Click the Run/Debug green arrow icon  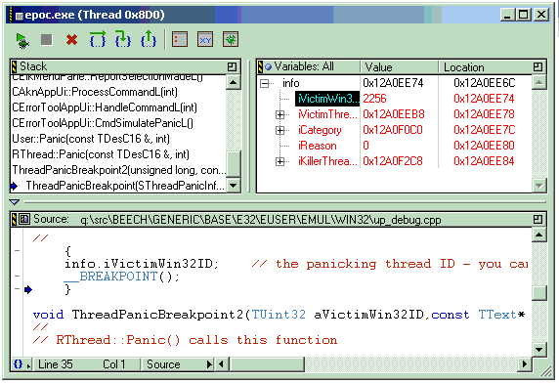(22, 40)
